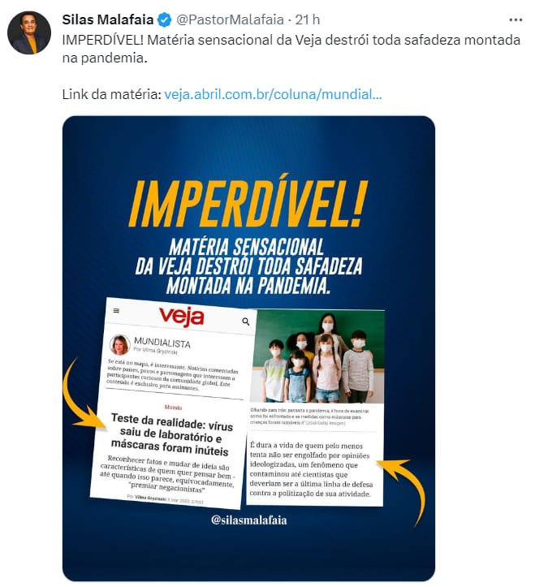The image size is (535, 587).
Task: Click the hamburger menu icon beside Veja logo
Action: [116, 311]
